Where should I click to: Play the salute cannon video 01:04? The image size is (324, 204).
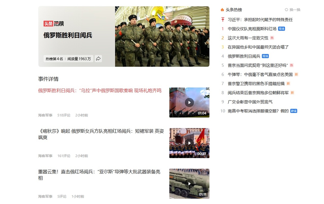tap(189, 102)
